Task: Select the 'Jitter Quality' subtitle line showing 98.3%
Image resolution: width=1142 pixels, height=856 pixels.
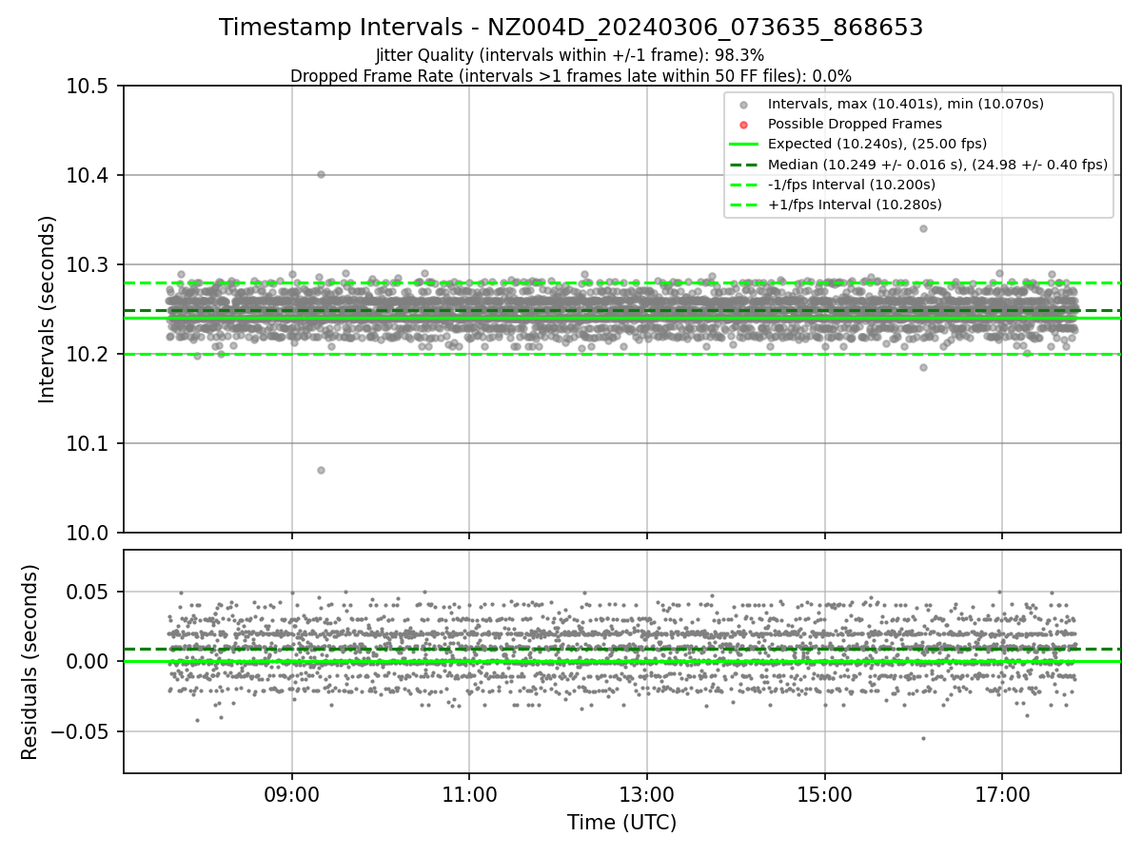Action: tap(570, 56)
